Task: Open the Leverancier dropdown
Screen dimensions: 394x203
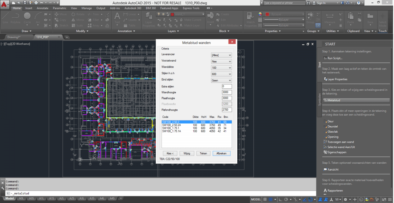Action: point(221,55)
